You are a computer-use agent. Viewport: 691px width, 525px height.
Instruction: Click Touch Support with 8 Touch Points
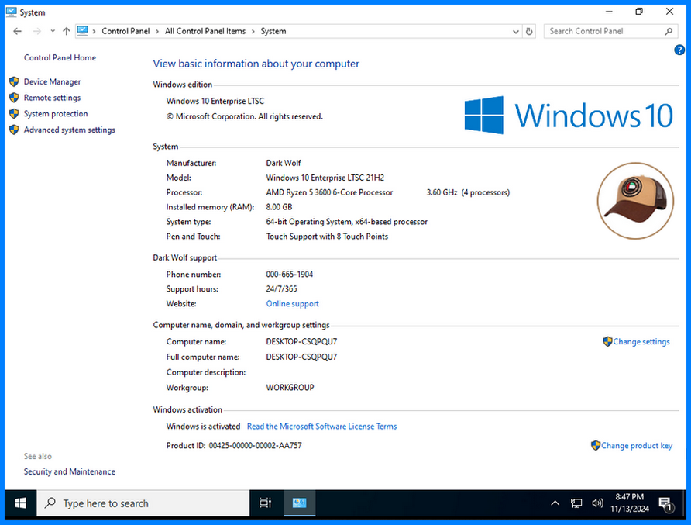pyautogui.click(x=327, y=237)
